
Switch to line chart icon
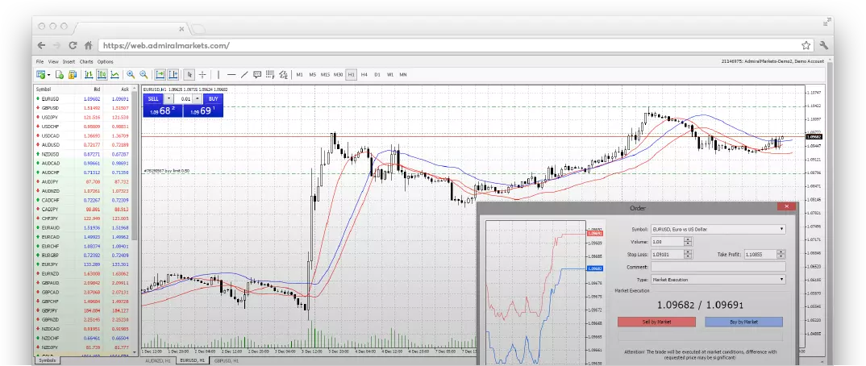tap(114, 74)
